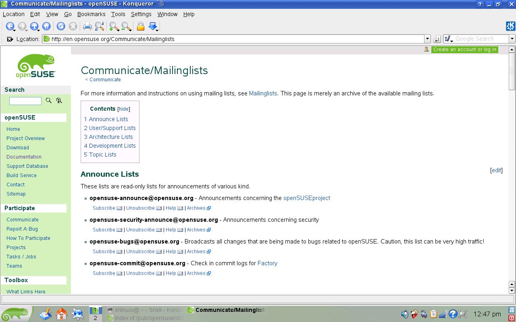
Task: Switch to Index of /pub/opensuse taskbar entry
Action: (x=145, y=318)
